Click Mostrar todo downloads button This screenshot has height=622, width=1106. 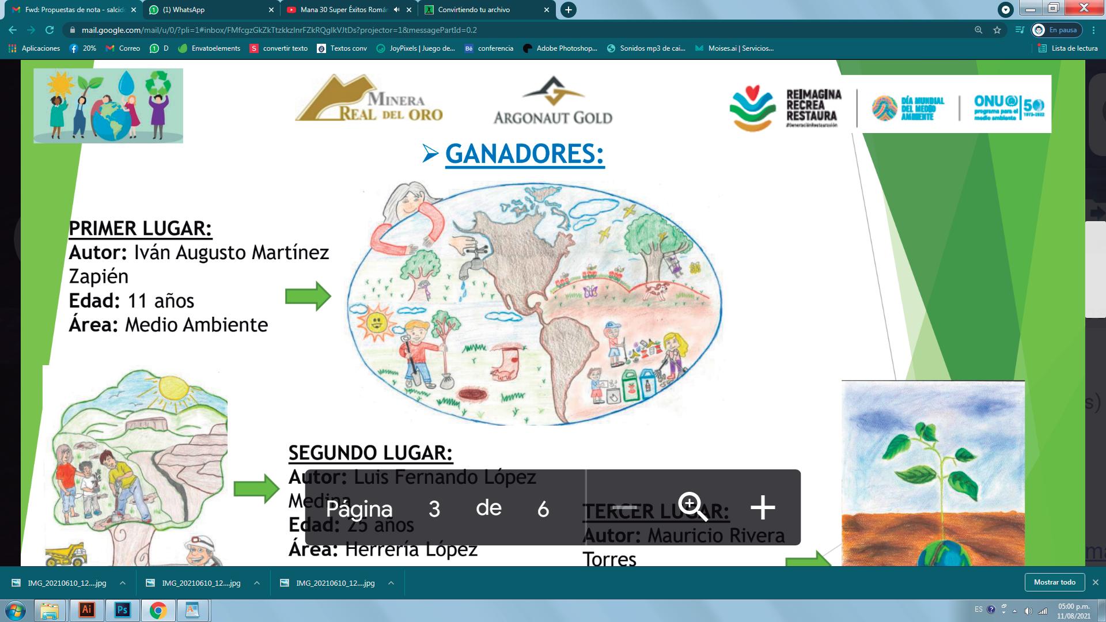1054,582
